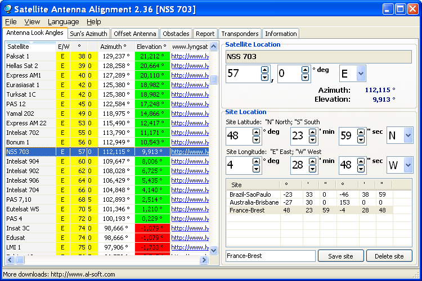The width and height of the screenshot is (422, 281).
Task: Click the Site column header in sites table
Action: tap(253, 185)
